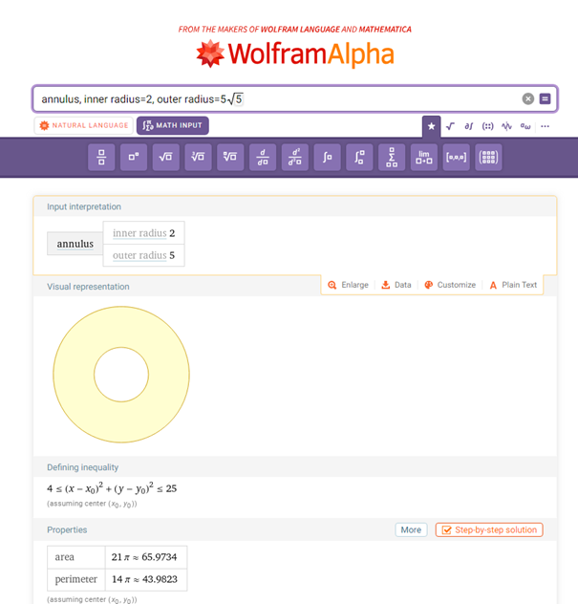Open the square root symbols tab
The height and width of the screenshot is (604, 578).
[x=450, y=126]
